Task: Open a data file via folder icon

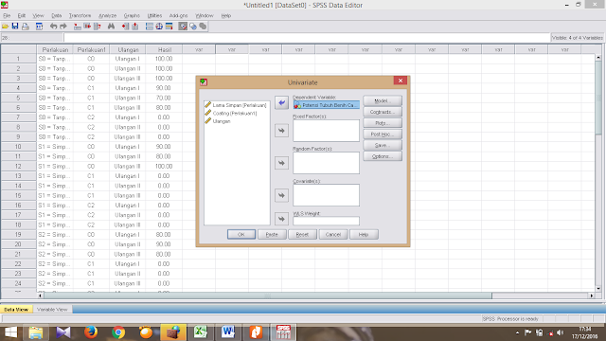Action: tap(6, 27)
